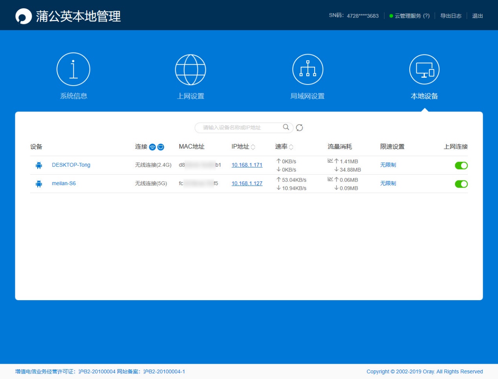The width and height of the screenshot is (498, 379).
Task: Disable internet access for meilan-S6
Action: 461,184
